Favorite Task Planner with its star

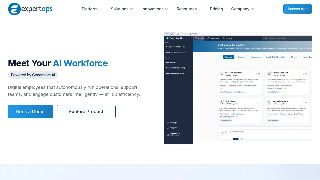[256, 103]
